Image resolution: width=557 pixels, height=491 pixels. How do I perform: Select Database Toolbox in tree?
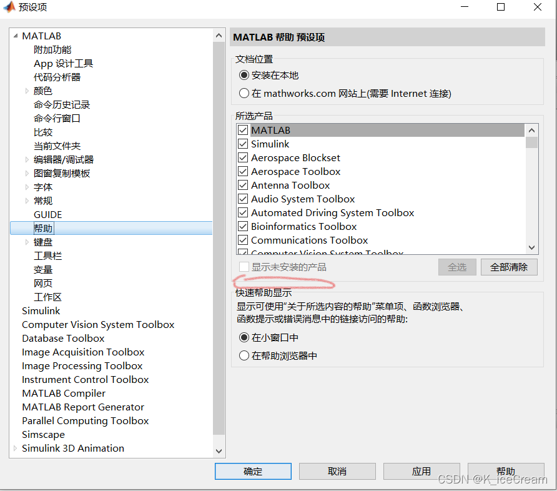63,338
